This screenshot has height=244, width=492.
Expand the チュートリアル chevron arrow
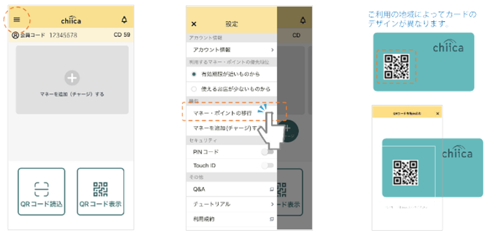coord(272,204)
